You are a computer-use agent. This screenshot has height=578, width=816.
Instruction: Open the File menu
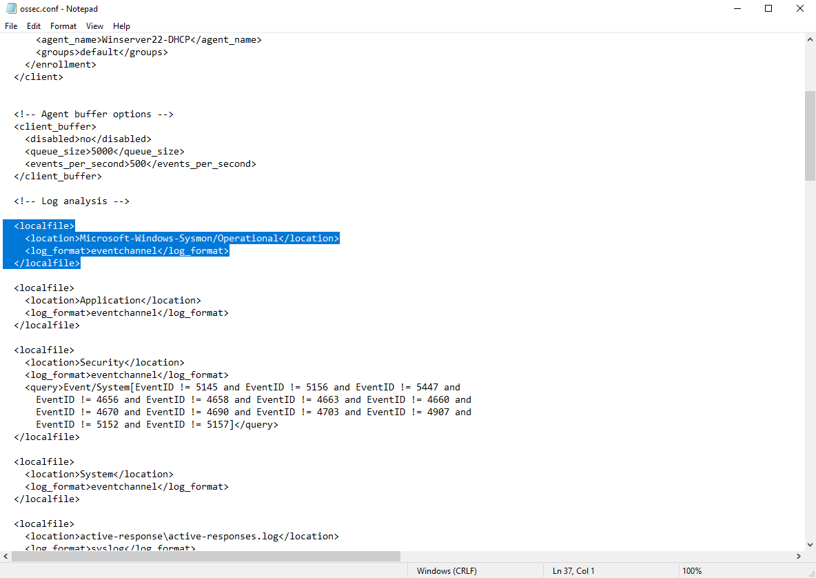point(11,26)
